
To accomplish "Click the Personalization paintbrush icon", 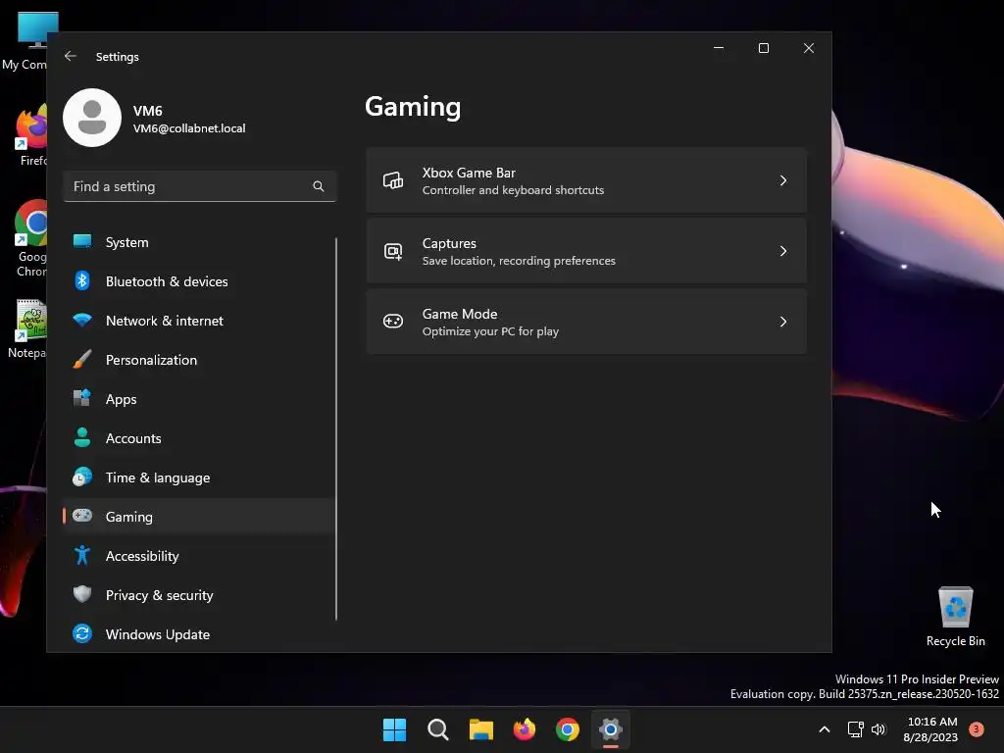I will pos(82,359).
